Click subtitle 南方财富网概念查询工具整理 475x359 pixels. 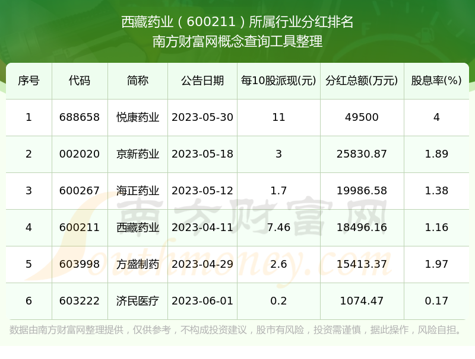(x=237, y=41)
